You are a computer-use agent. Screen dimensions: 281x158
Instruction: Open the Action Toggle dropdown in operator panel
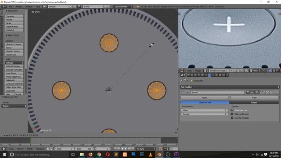[14, 106]
